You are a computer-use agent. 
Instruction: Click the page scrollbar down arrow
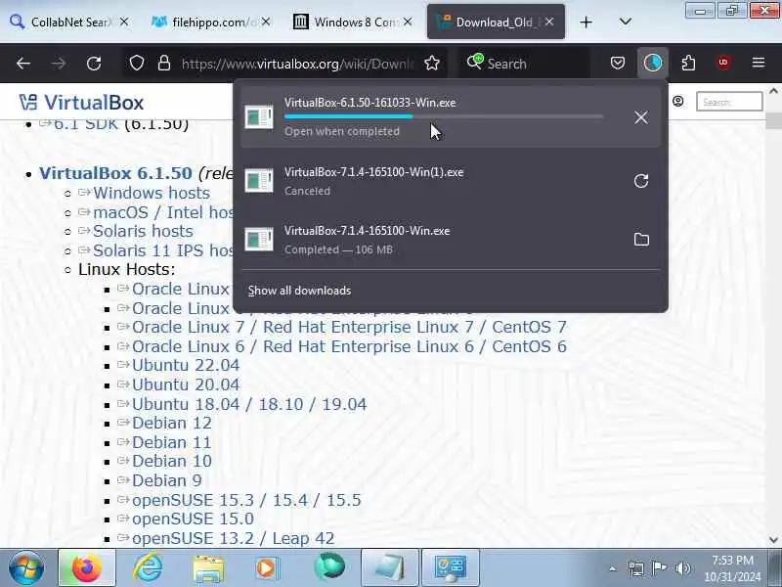click(773, 540)
